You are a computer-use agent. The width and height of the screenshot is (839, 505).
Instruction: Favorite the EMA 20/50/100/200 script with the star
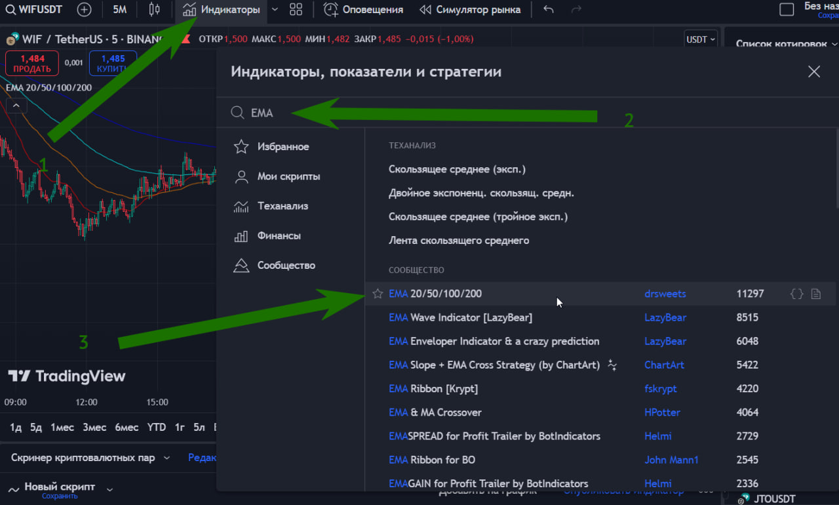[x=378, y=294]
